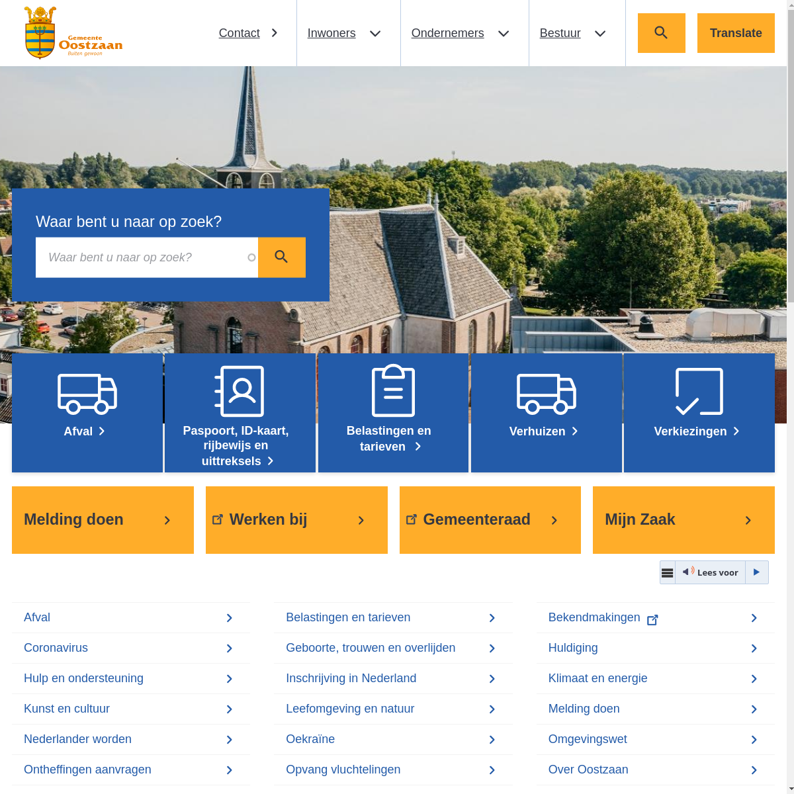Screen dimensions: 794x794
Task: Open the header search magnifier button
Action: click(x=661, y=33)
